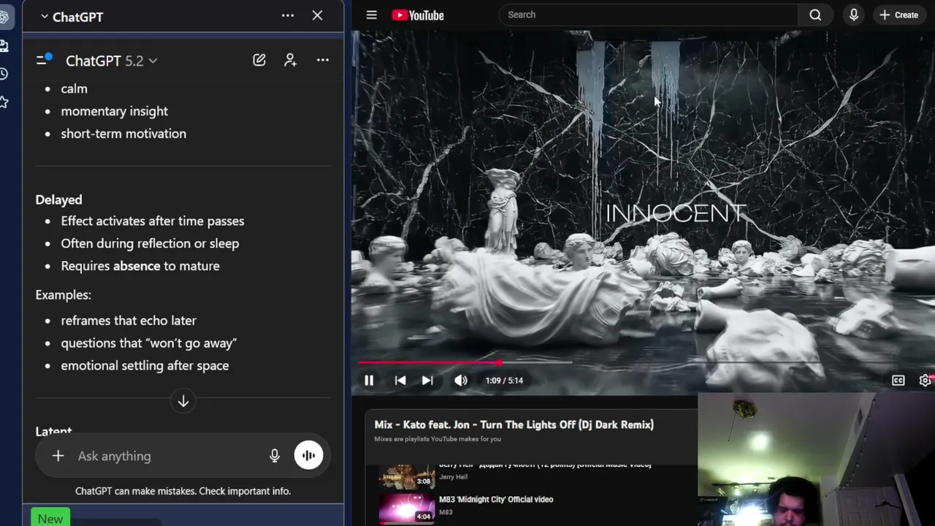Mute the YouTube video volume
This screenshot has height=526, width=935.
click(461, 381)
